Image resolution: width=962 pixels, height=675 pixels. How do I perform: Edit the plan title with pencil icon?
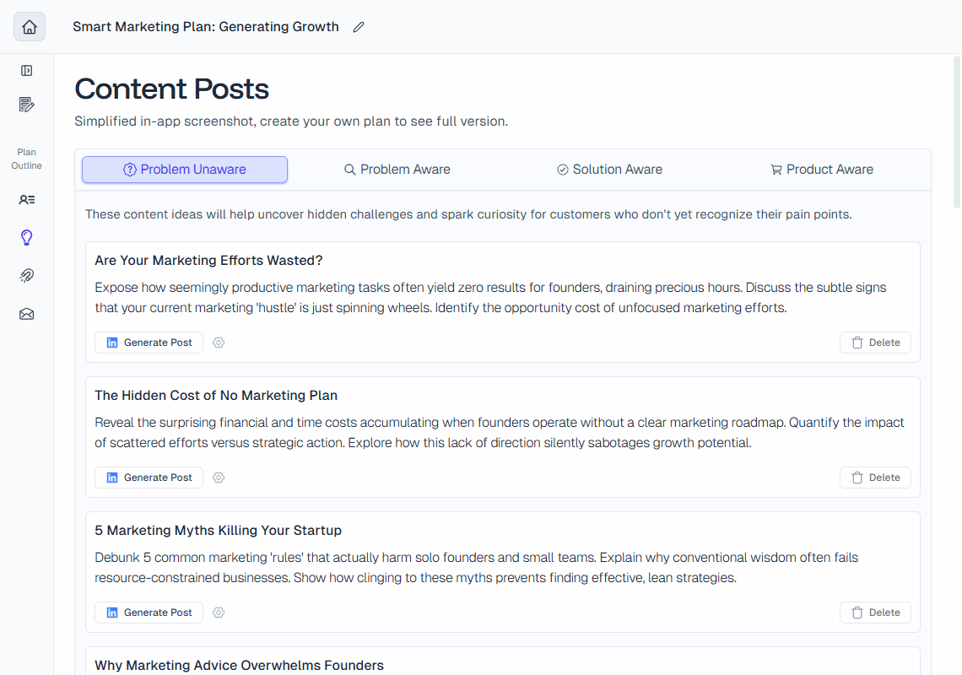[359, 27]
